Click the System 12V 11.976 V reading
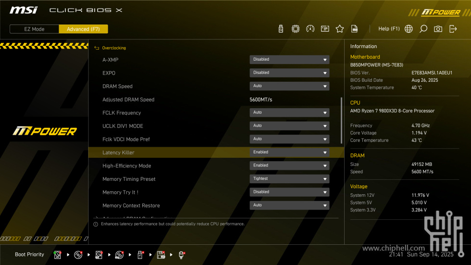Image resolution: width=471 pixels, height=265 pixels. pos(420,195)
